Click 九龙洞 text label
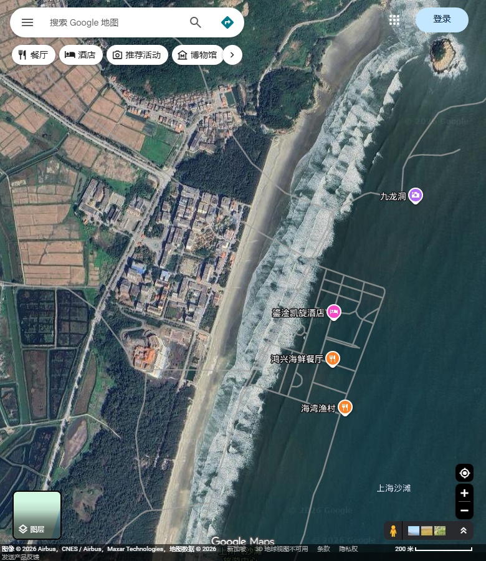Viewport: 486px width, 561px height. (393, 196)
